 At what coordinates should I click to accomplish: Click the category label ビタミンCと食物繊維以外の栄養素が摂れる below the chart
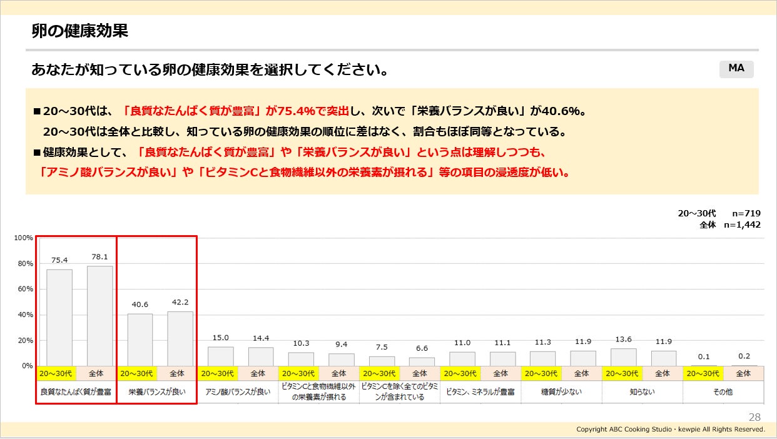[318, 392]
